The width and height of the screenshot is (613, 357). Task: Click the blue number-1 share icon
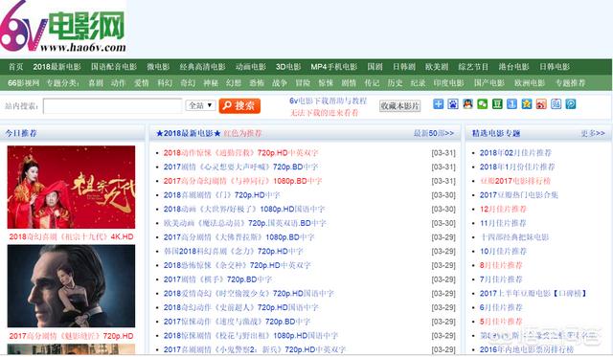pyautogui.click(x=511, y=104)
